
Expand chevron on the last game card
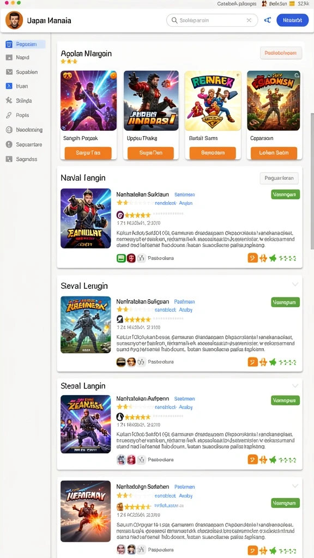(295, 486)
